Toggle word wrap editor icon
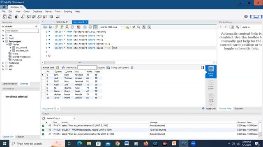 tap(149, 27)
